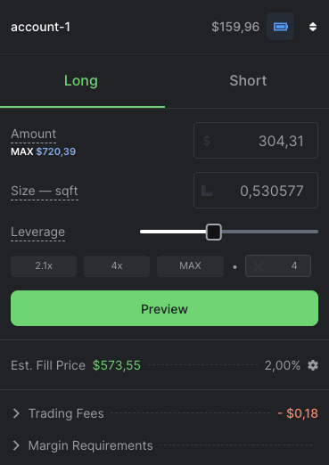This screenshot has width=329, height=465.
Task: Click the blue battery margin icon
Action: [x=280, y=27]
